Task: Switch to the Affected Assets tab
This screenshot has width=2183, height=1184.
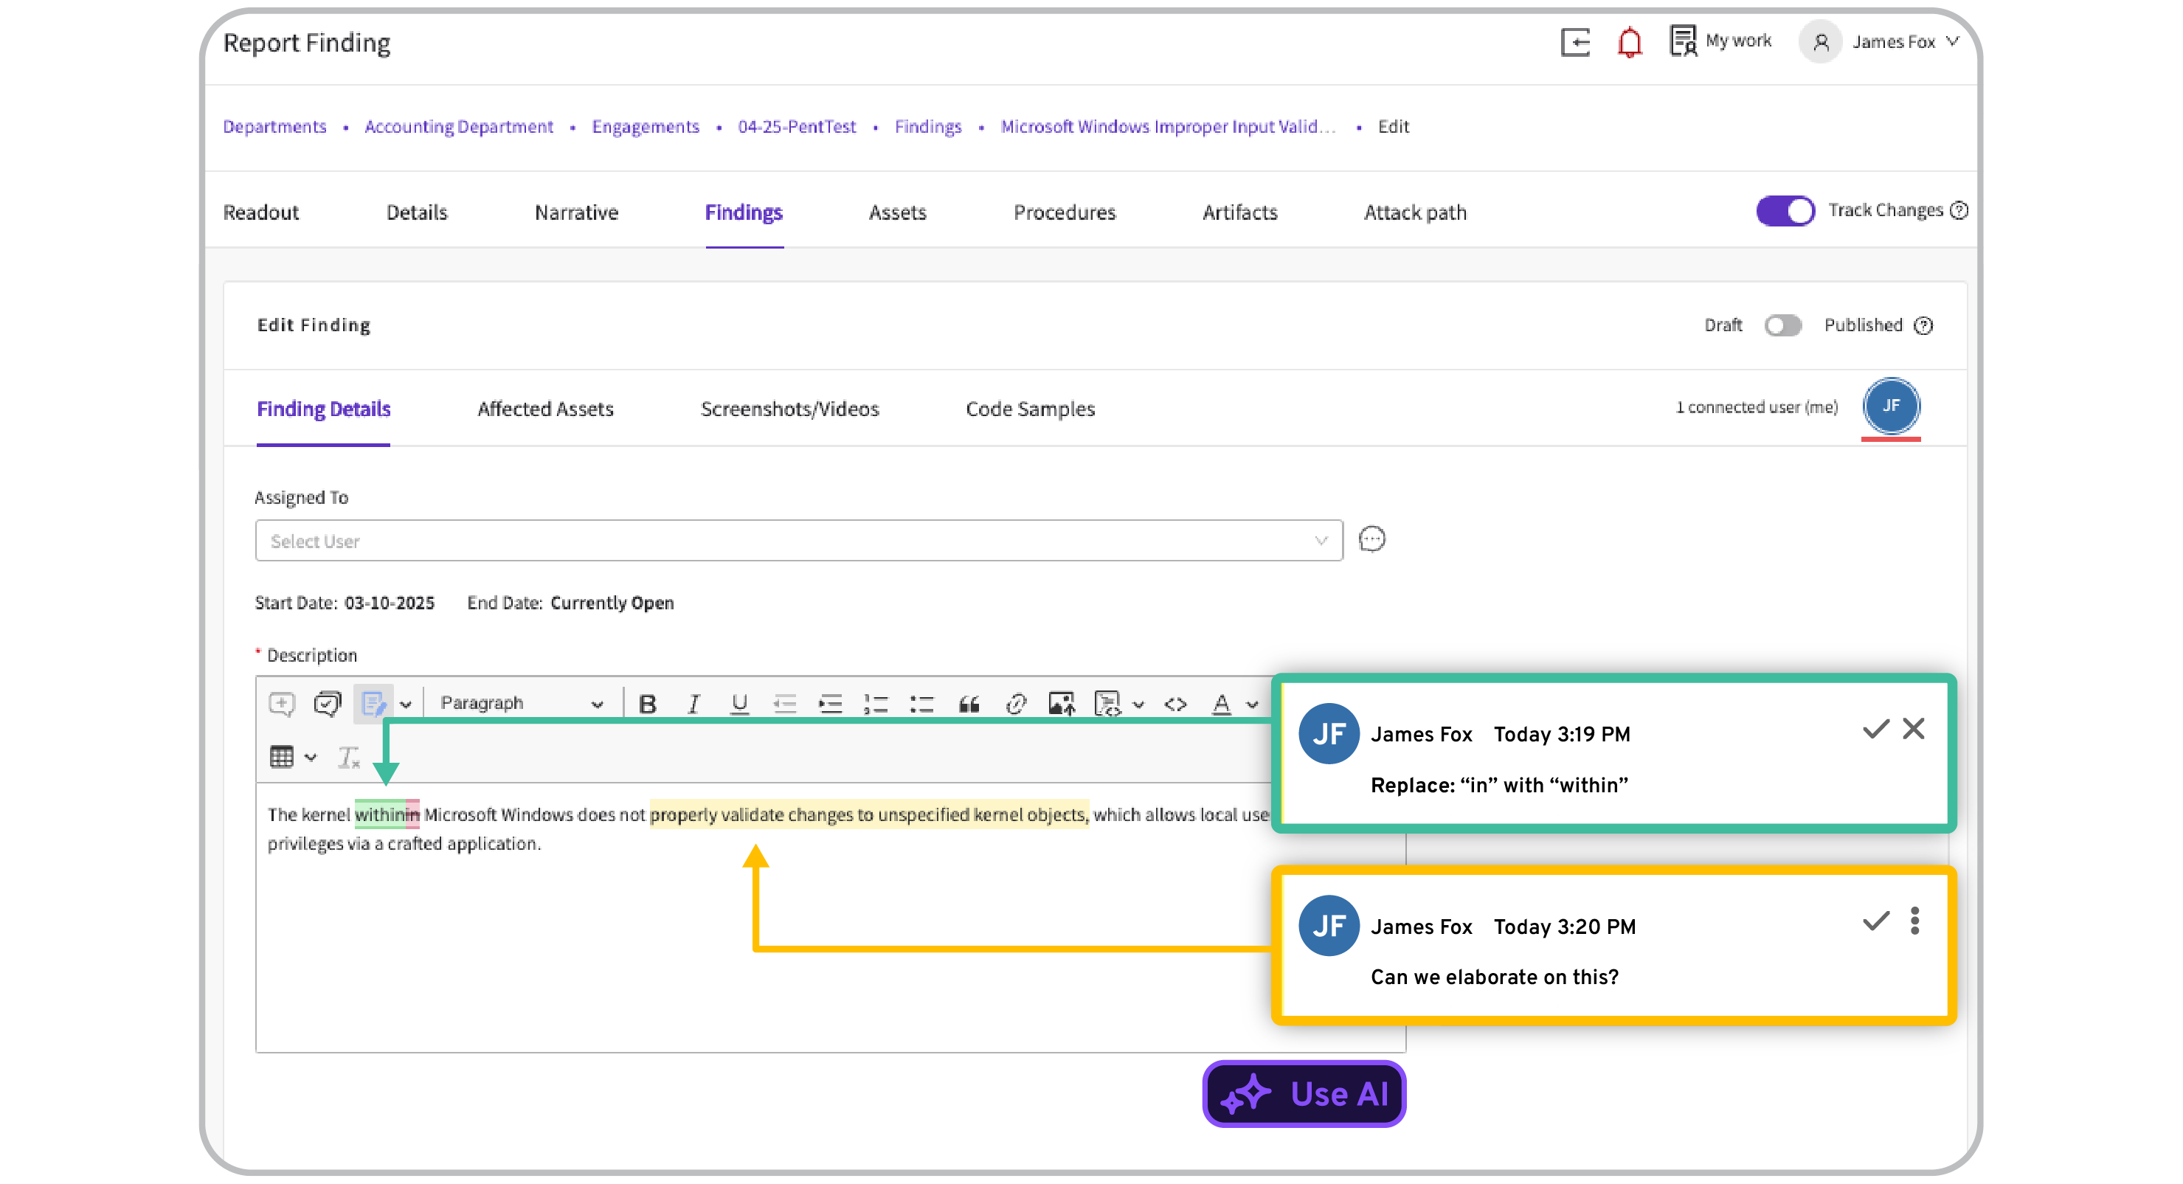Action: 545,409
